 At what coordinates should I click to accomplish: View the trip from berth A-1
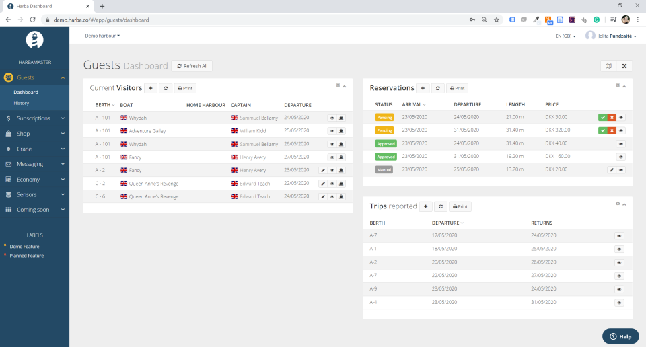[619, 249]
